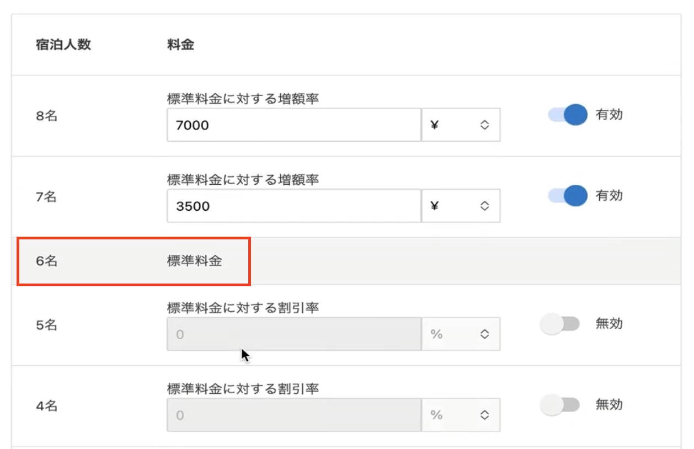This screenshot has width=694, height=449.
Task: Open the % unit dropdown for 5名
Action: point(461,334)
